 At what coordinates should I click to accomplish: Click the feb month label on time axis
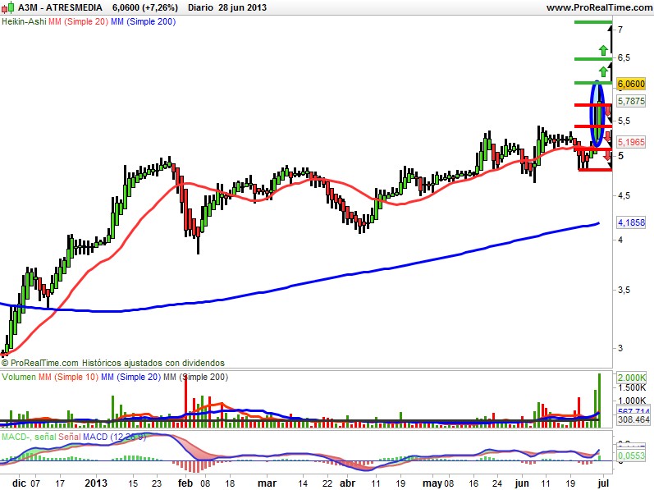(x=185, y=483)
